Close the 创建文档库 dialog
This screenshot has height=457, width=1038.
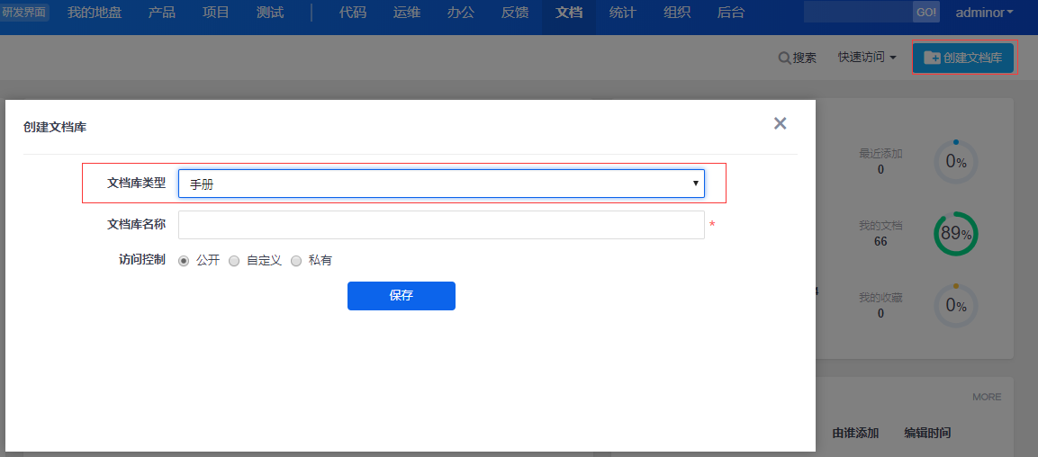[x=780, y=123]
